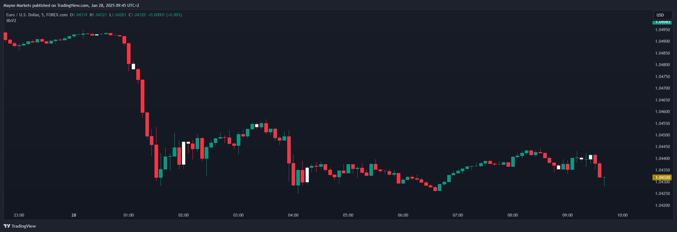677x232 pixels.
Task: Click the Euro / U.S. Dollar symbol title
Action: coord(37,15)
